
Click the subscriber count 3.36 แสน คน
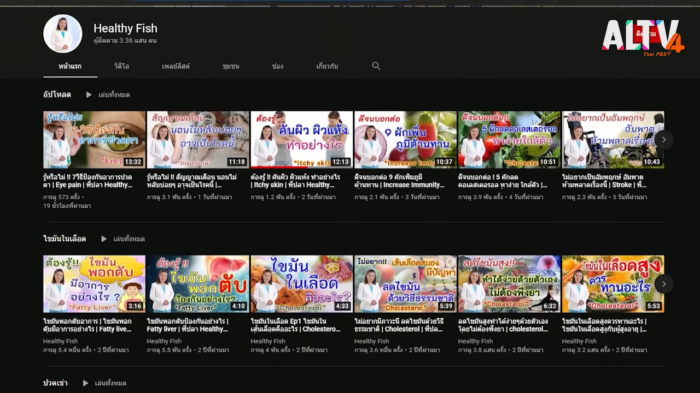[x=125, y=41]
